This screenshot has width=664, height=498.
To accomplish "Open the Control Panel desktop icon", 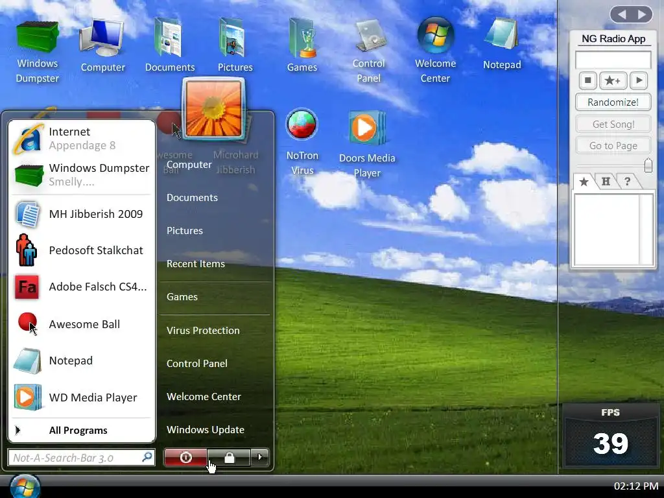I will tap(369, 51).
